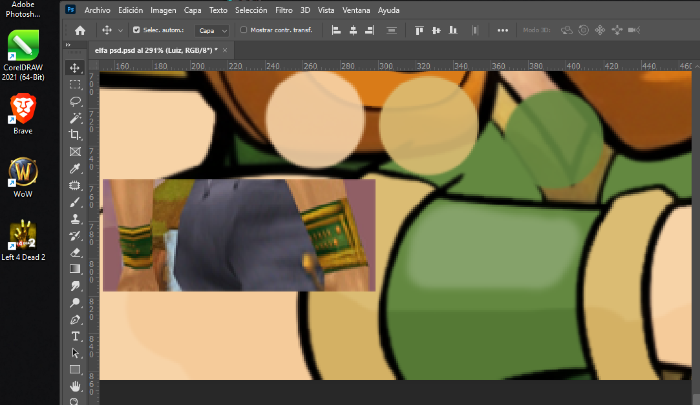Select the Move tool in the toolbox
Screen dimensions: 700x405
click(75, 68)
